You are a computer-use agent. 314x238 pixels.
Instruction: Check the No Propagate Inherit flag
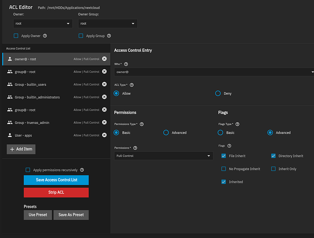pyautogui.click(x=224, y=169)
